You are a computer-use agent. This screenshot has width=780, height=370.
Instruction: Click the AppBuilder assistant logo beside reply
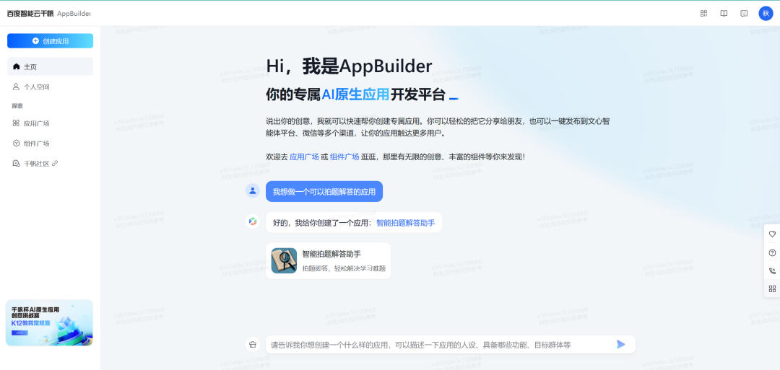coord(253,221)
